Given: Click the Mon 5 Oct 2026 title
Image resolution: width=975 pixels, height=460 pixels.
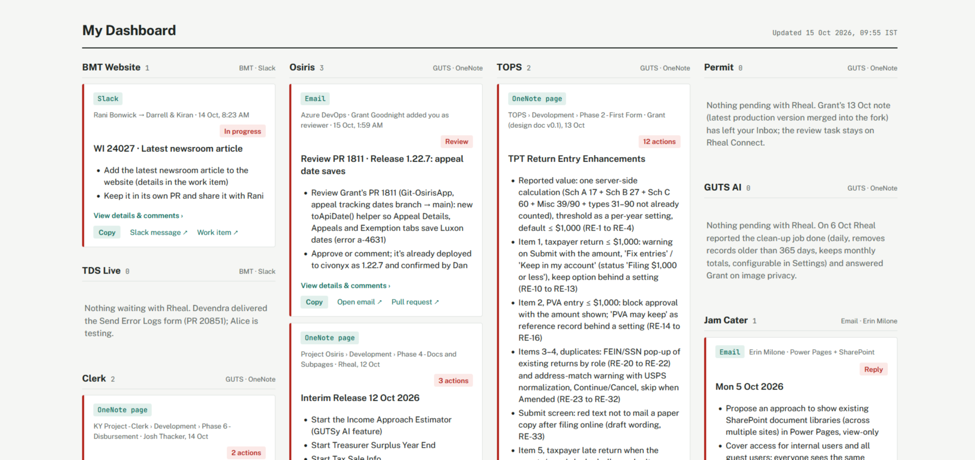Looking at the screenshot, I should click(x=749, y=387).
